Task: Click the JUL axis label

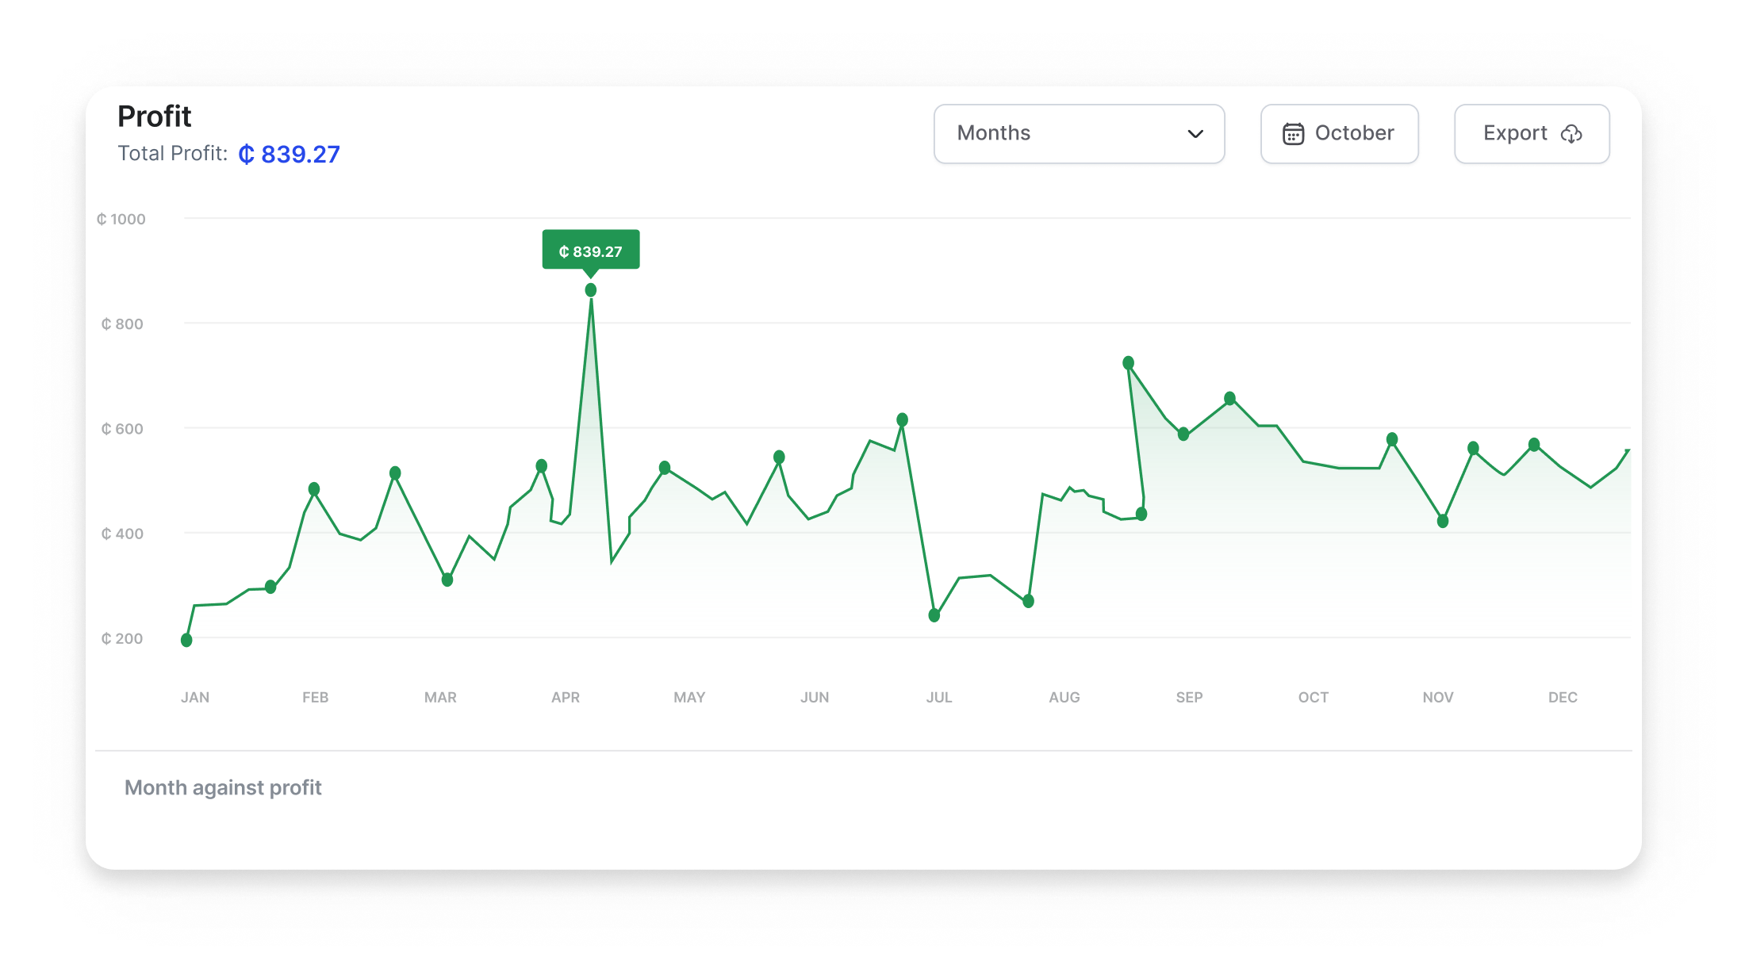Action: 939,697
